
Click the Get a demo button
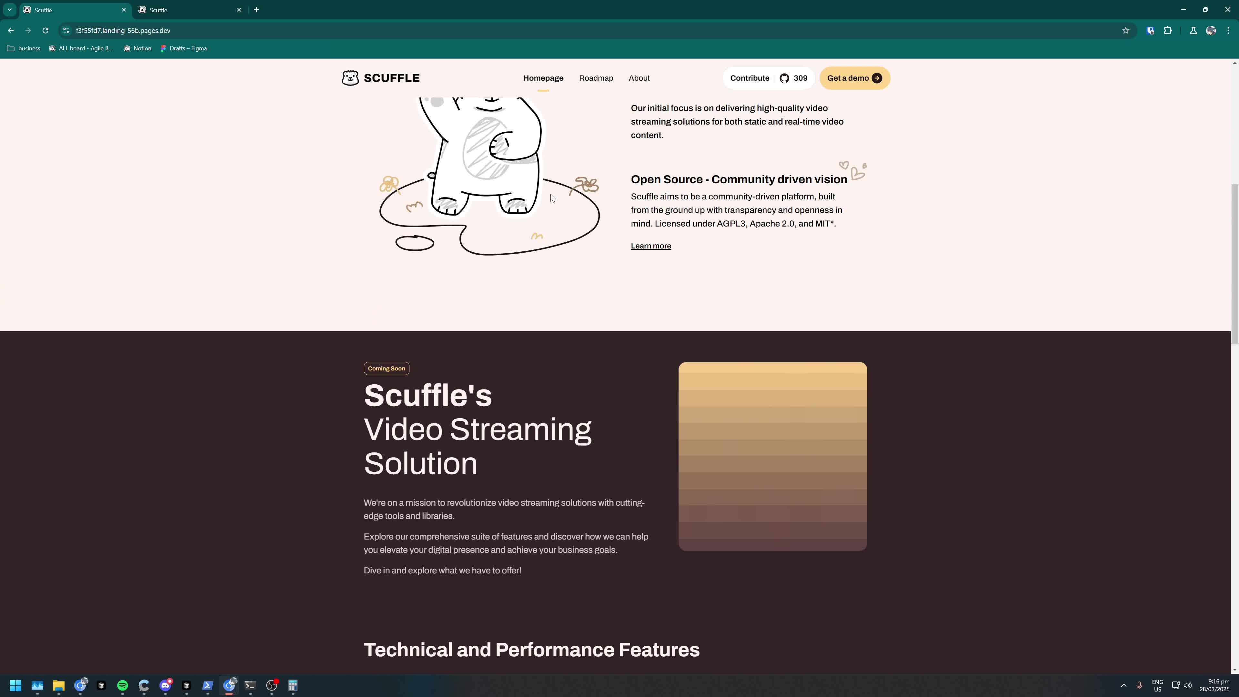point(855,78)
